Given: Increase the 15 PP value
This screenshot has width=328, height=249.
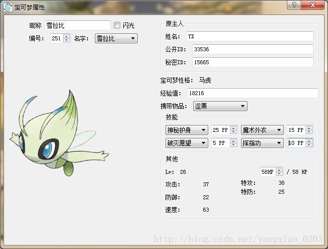Looking at the screenshot, I should coord(309,128).
